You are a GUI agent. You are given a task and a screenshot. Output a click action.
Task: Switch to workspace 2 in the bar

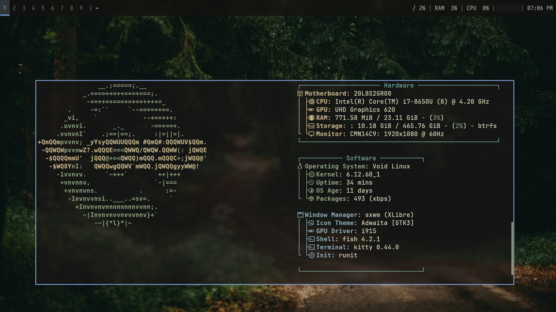click(x=14, y=8)
